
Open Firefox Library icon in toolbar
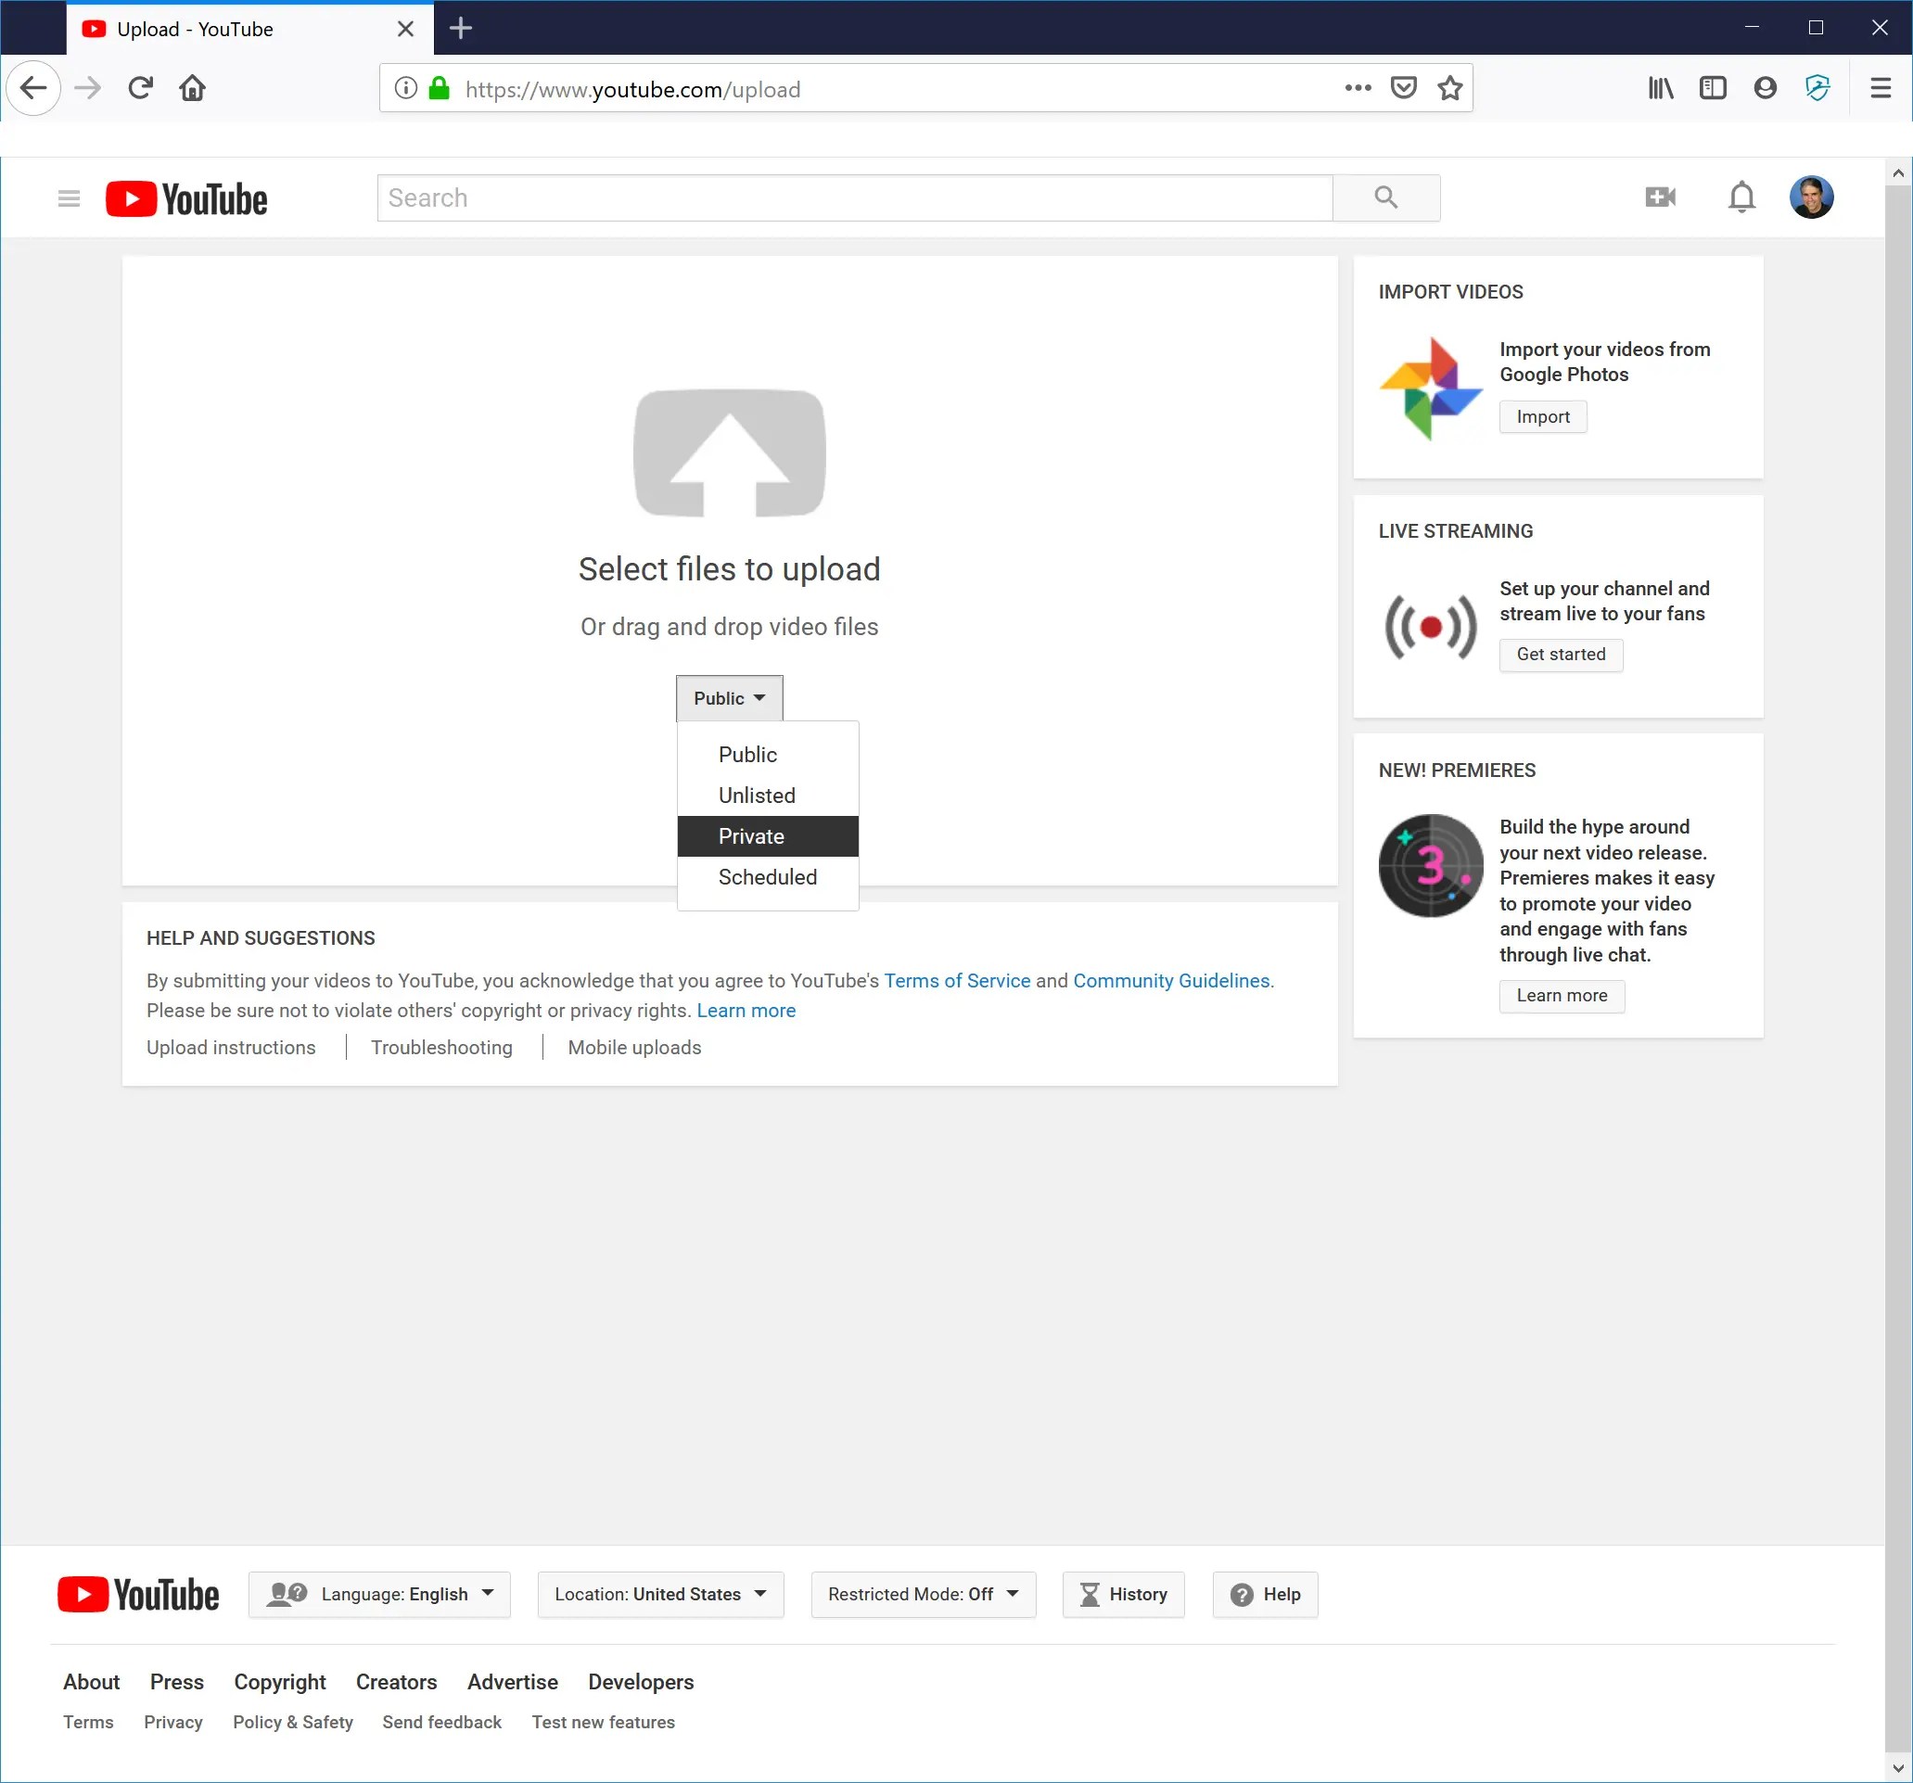point(1660,88)
